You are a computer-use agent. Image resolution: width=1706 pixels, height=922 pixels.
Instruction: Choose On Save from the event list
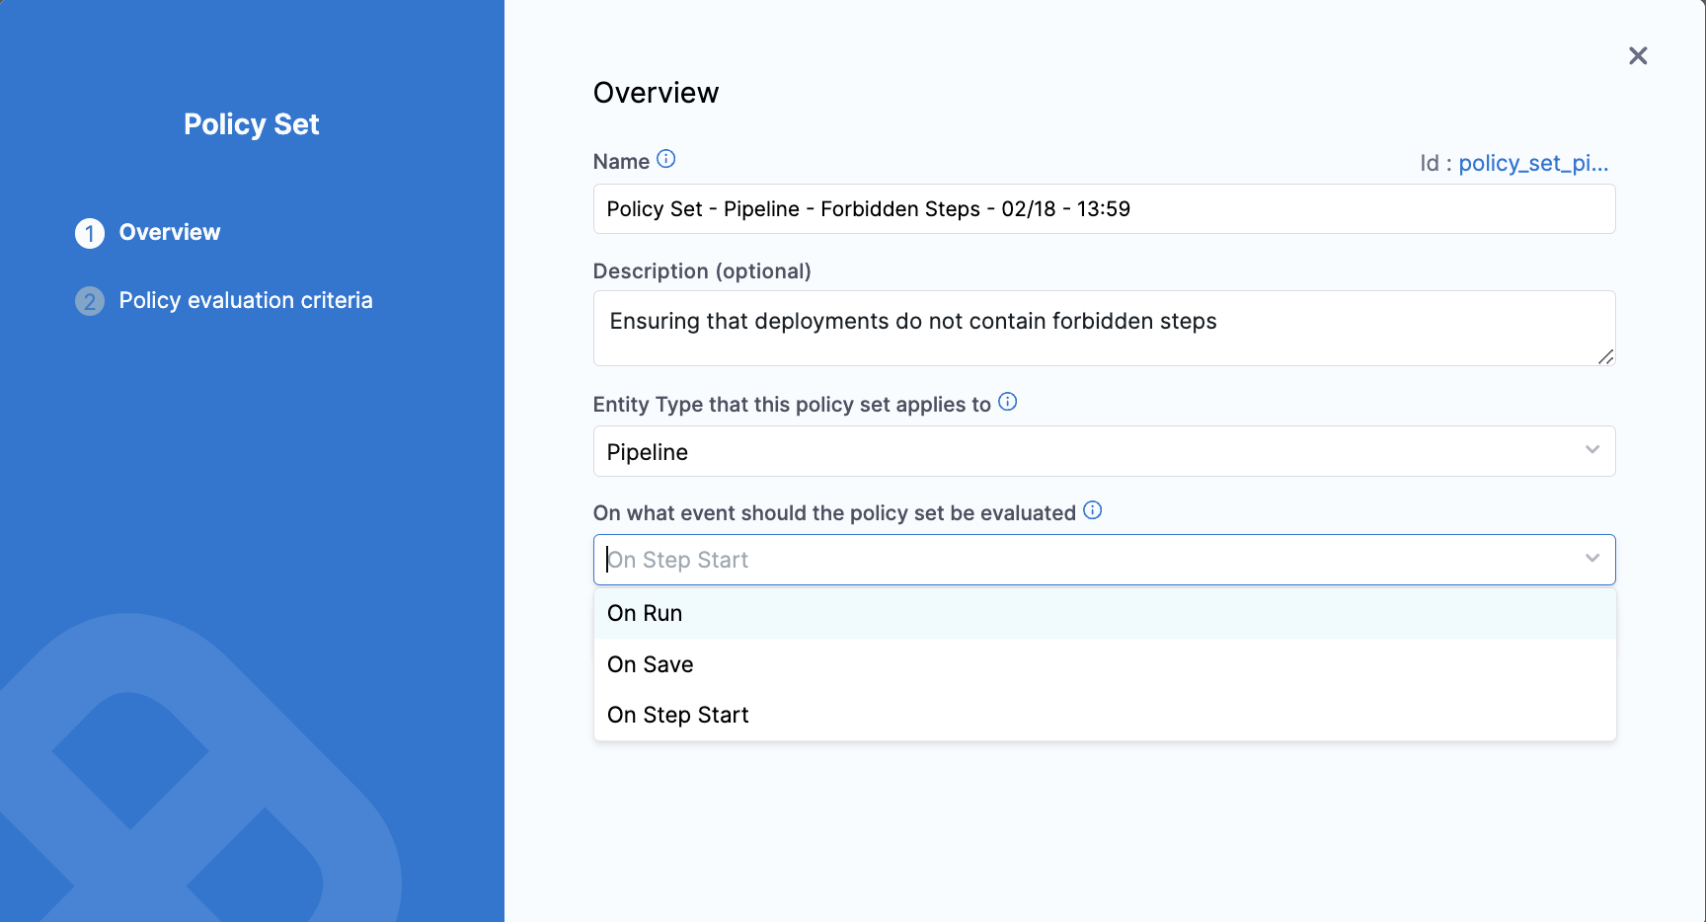click(651, 664)
